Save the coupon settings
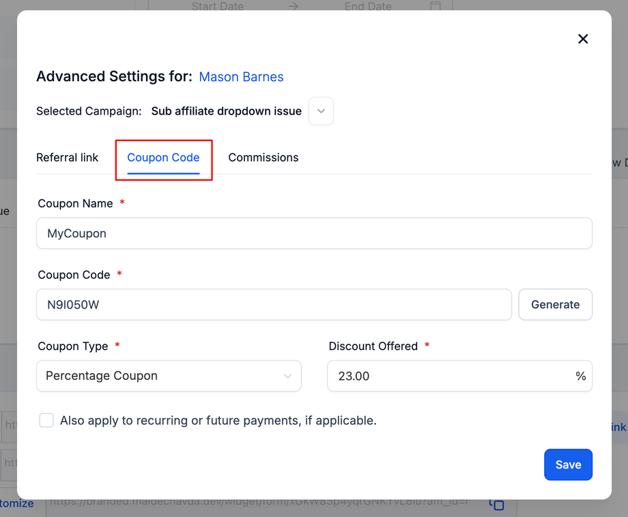This screenshot has width=628, height=517. (568, 464)
